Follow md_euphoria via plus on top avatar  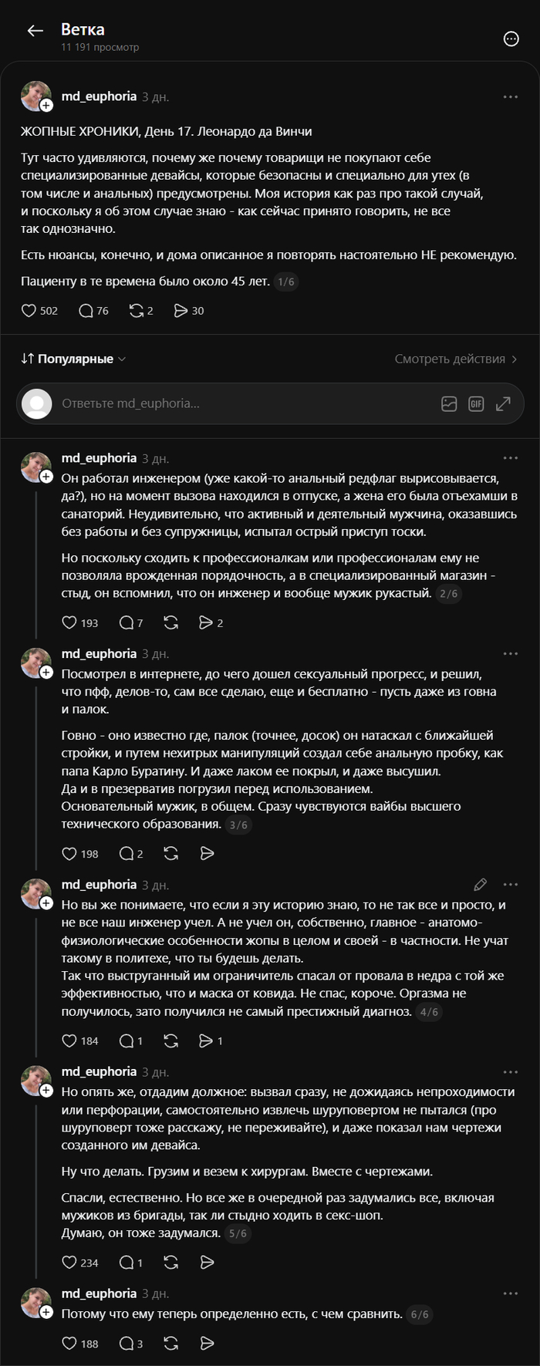(x=46, y=105)
